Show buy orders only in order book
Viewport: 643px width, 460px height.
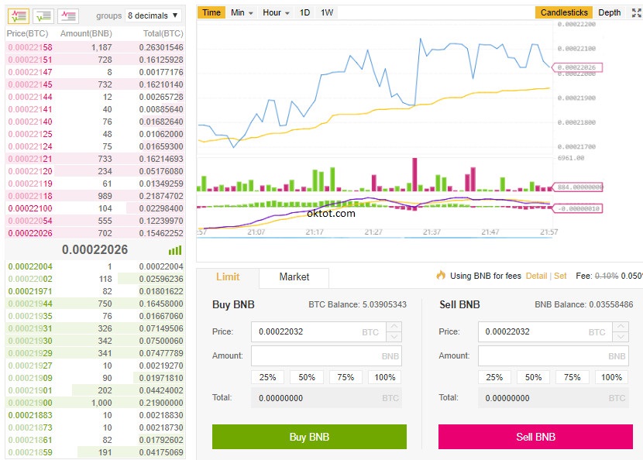[x=44, y=15]
